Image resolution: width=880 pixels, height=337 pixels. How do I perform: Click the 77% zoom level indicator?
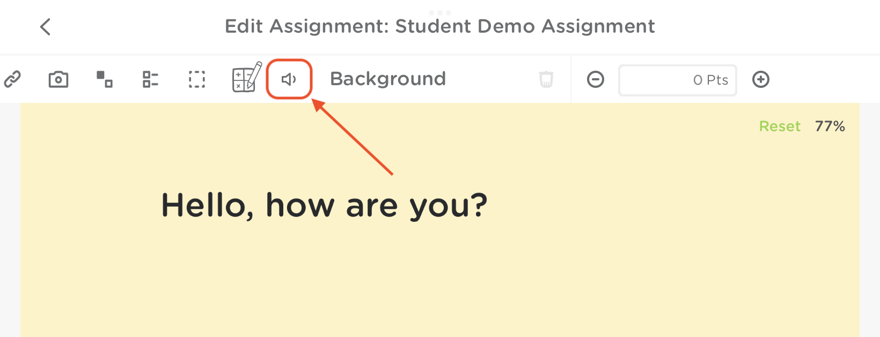point(830,126)
